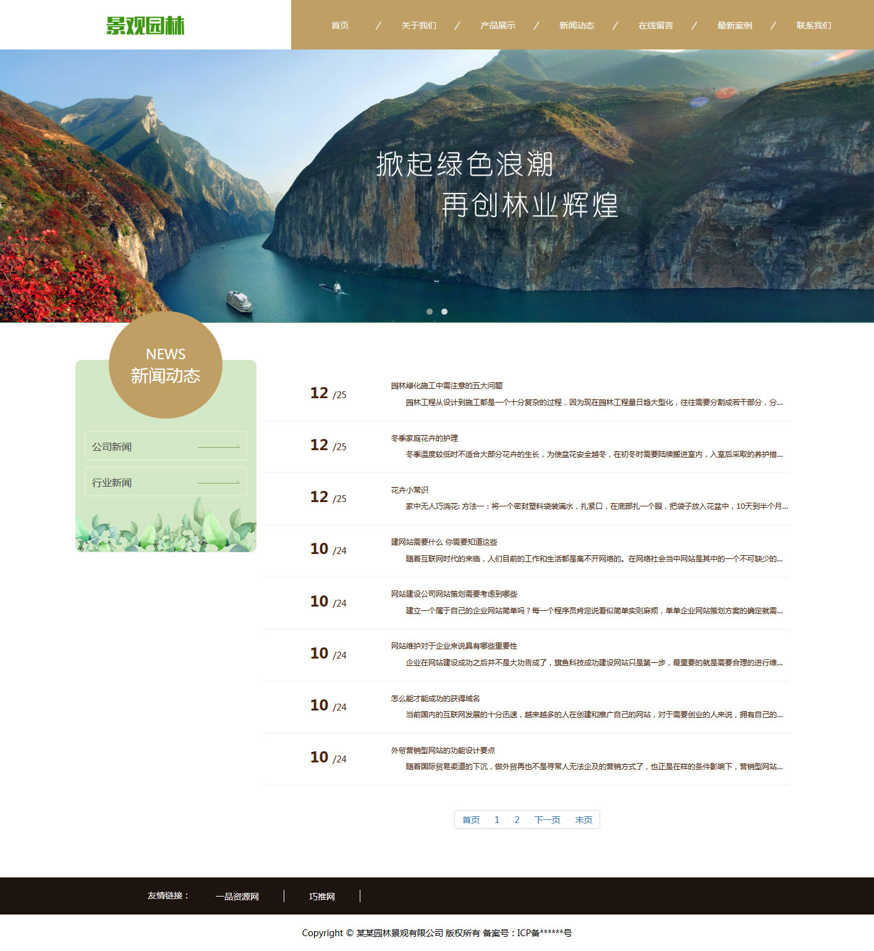Select the first banner carousel dot

point(430,312)
